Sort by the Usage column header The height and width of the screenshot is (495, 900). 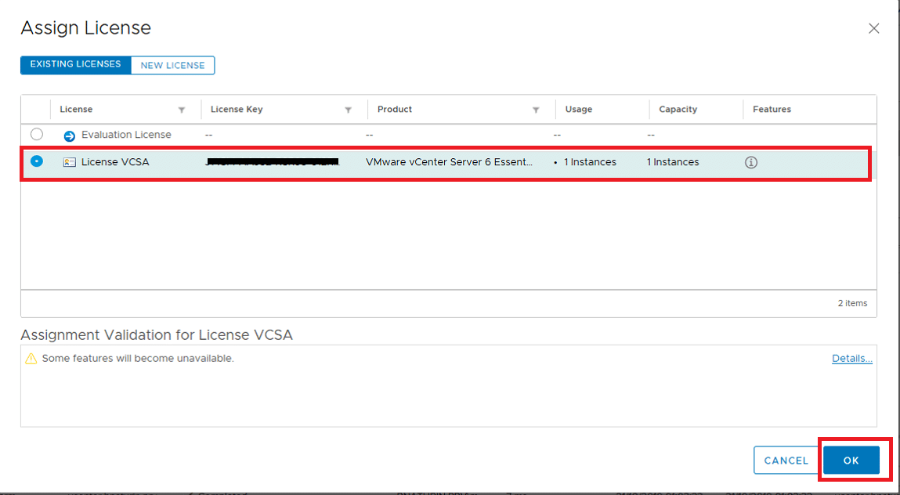click(x=579, y=109)
